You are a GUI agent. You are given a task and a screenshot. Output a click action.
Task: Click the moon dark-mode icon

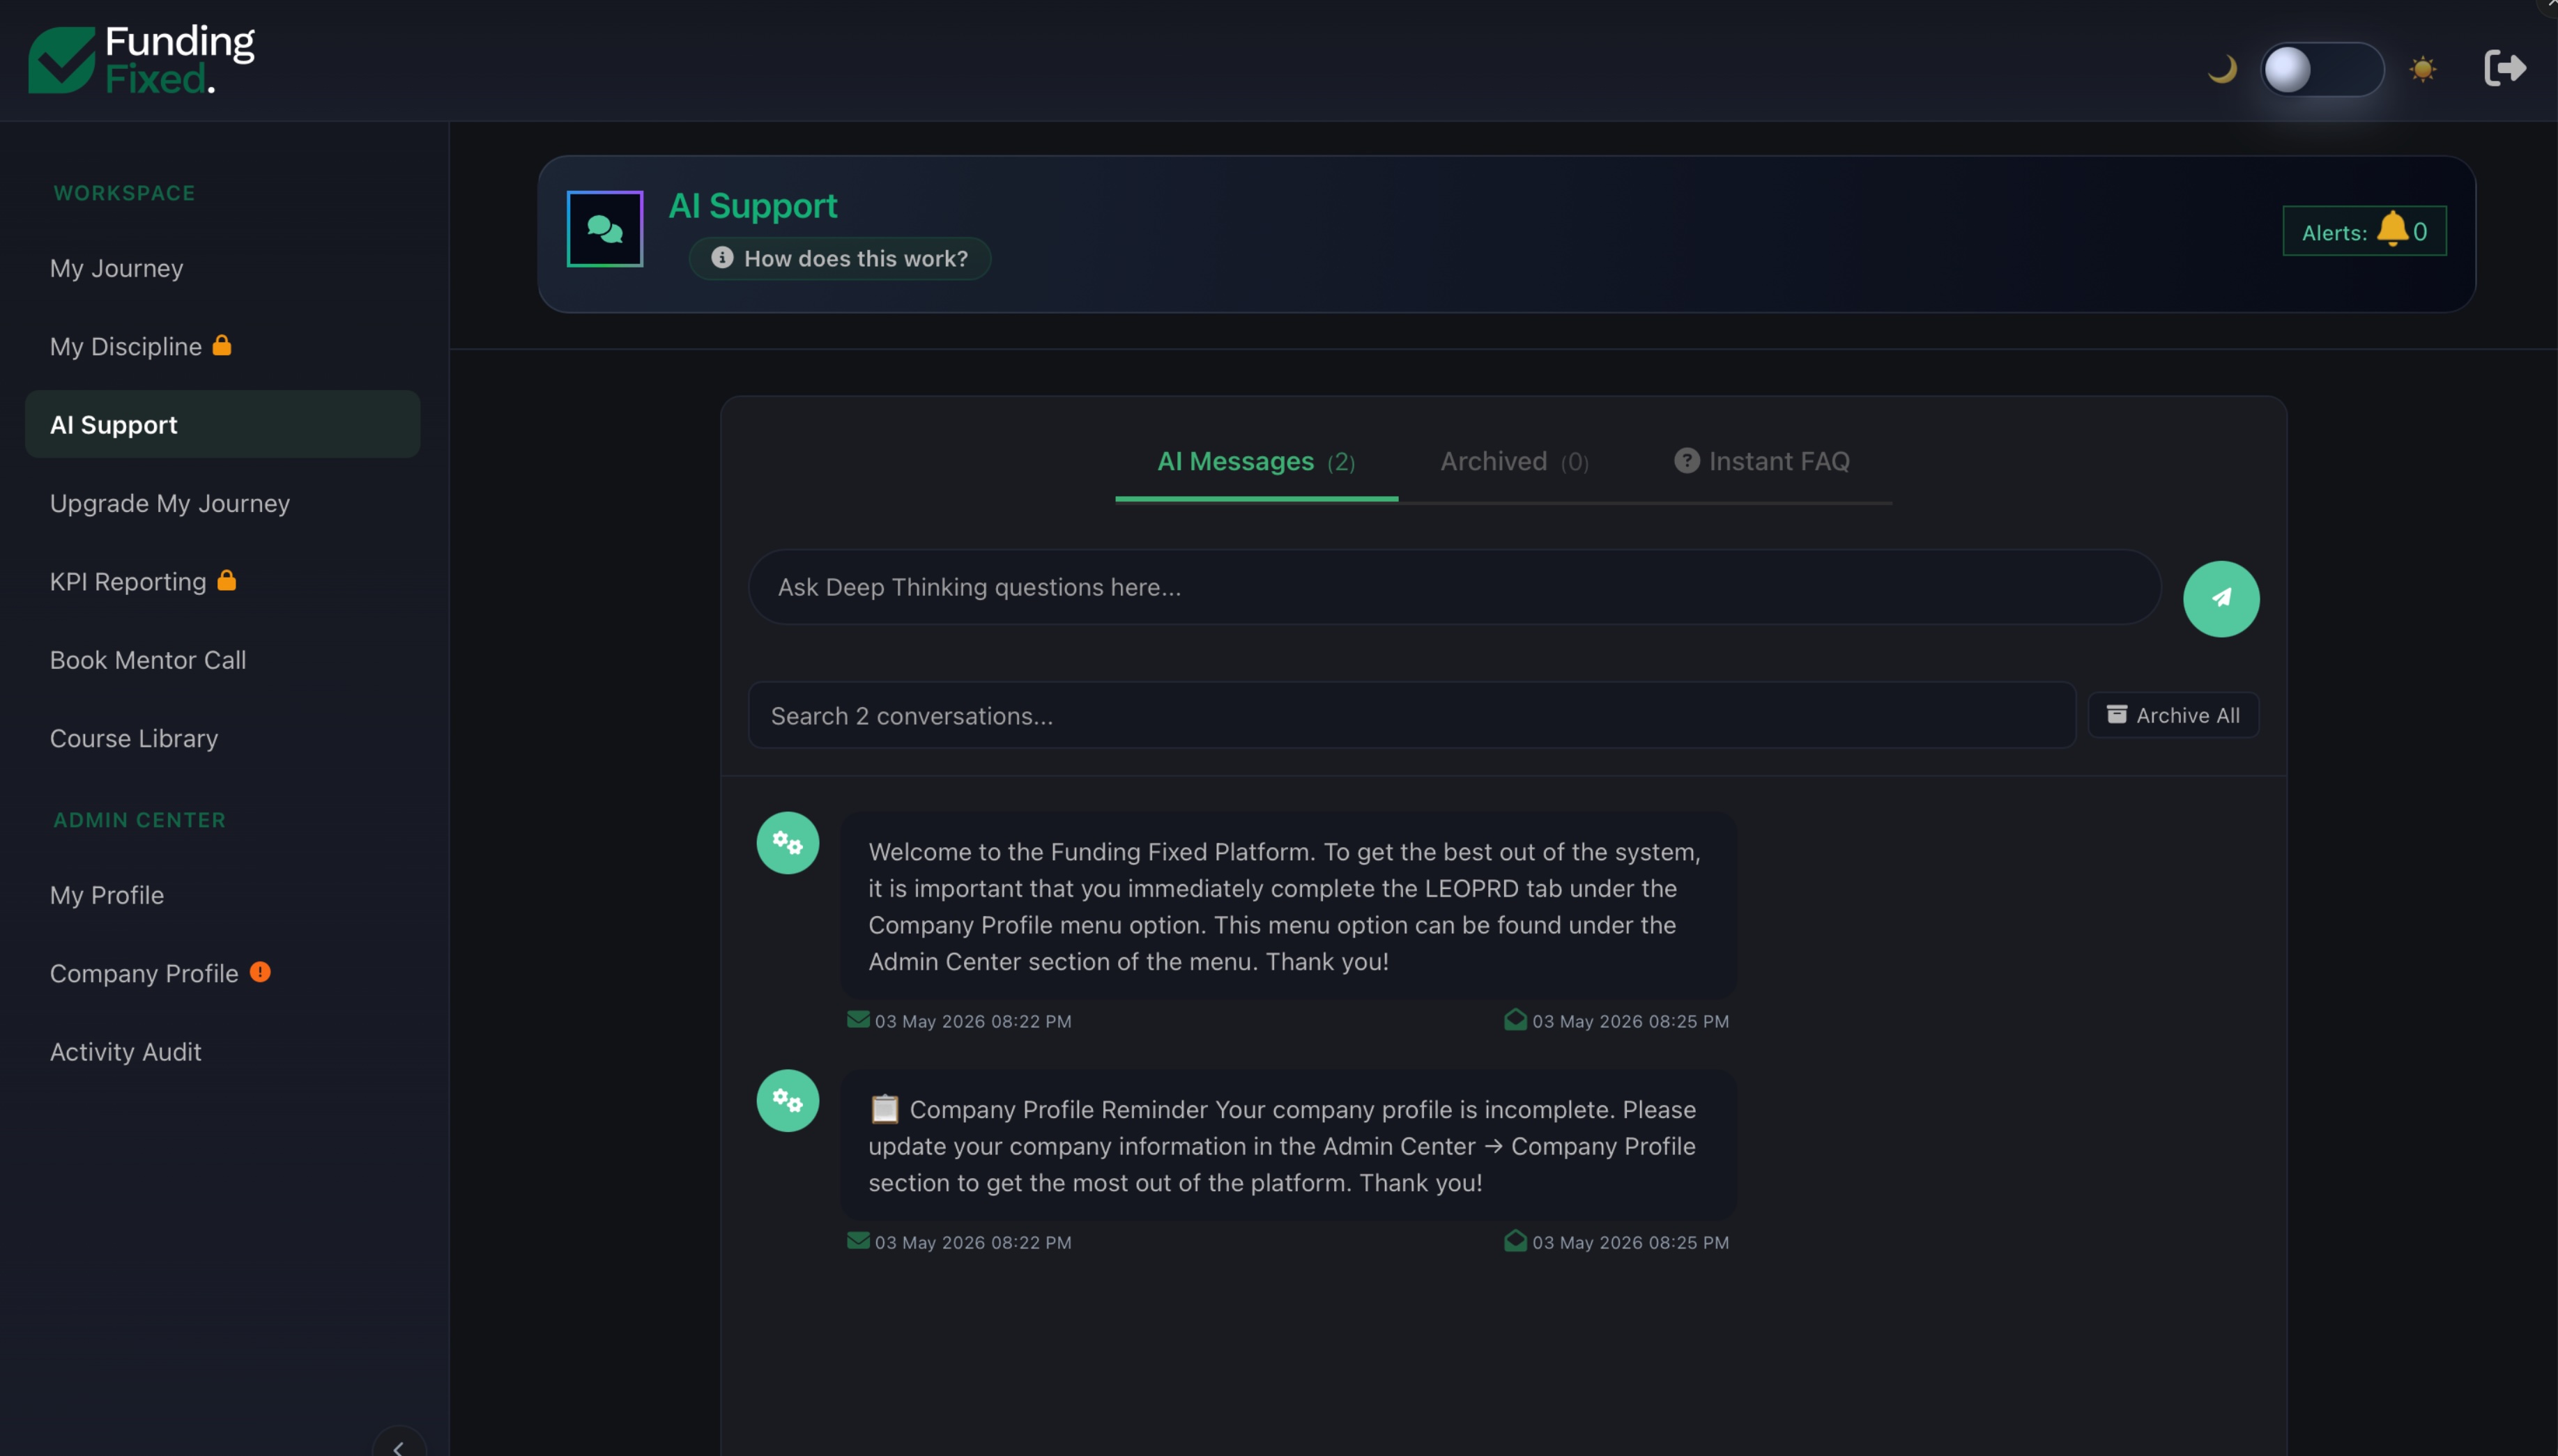[x=2222, y=69]
